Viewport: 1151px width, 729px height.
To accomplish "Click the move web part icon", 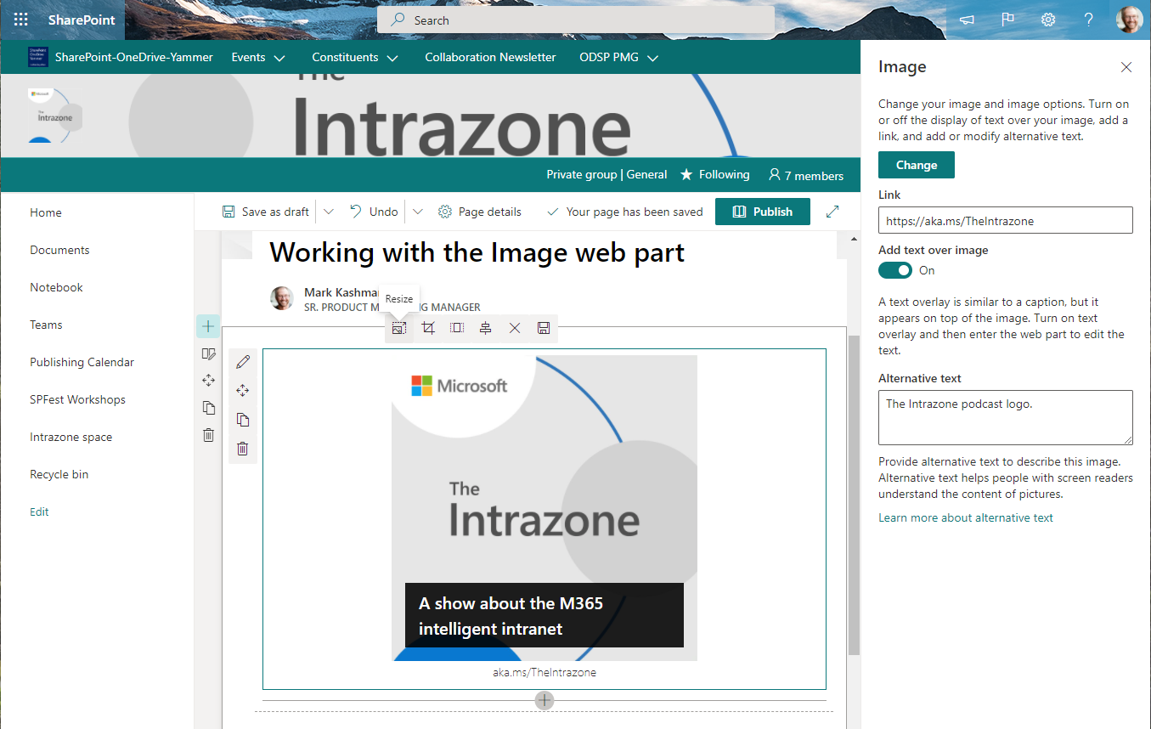I will [243, 391].
